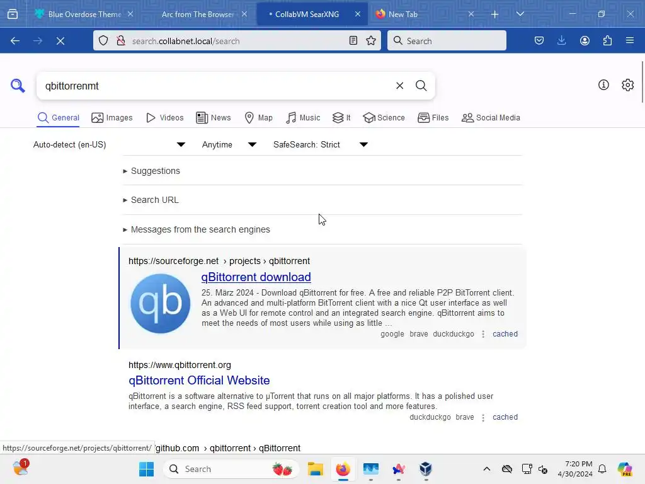Bookmark this page with the star icon
The width and height of the screenshot is (645, 484).
371,41
